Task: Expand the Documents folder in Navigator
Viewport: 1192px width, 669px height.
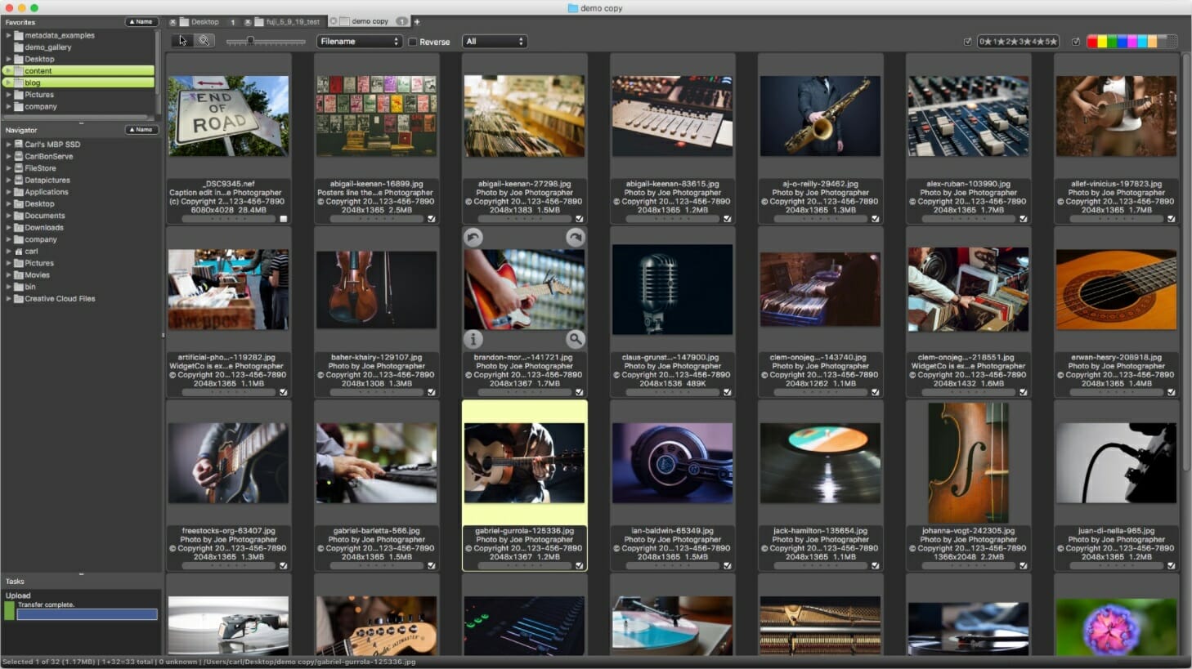Action: click(8, 216)
